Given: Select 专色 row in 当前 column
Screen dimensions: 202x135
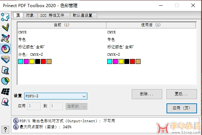Looking at the screenshot, I should [22, 39].
